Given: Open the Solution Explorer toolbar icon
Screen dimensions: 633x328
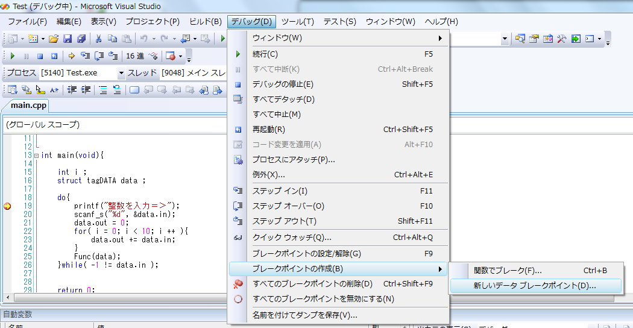Looking at the screenshot, I should point(520,39).
